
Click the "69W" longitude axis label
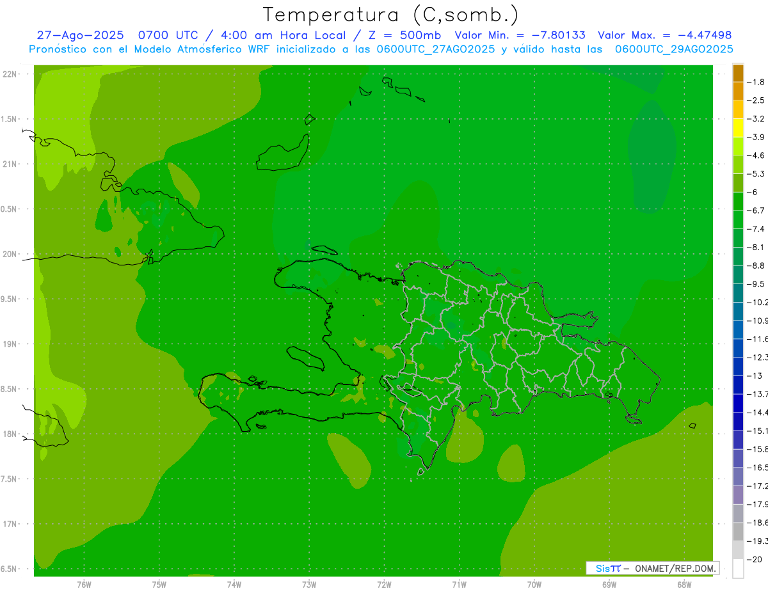(x=609, y=585)
